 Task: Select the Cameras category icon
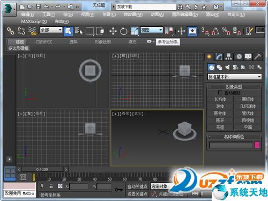coord(235,68)
